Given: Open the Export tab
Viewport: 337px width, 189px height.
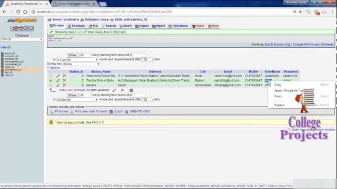Looking at the screenshot, I should click(142, 26).
